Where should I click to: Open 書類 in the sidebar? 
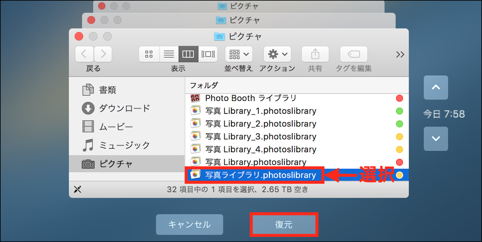[127, 90]
